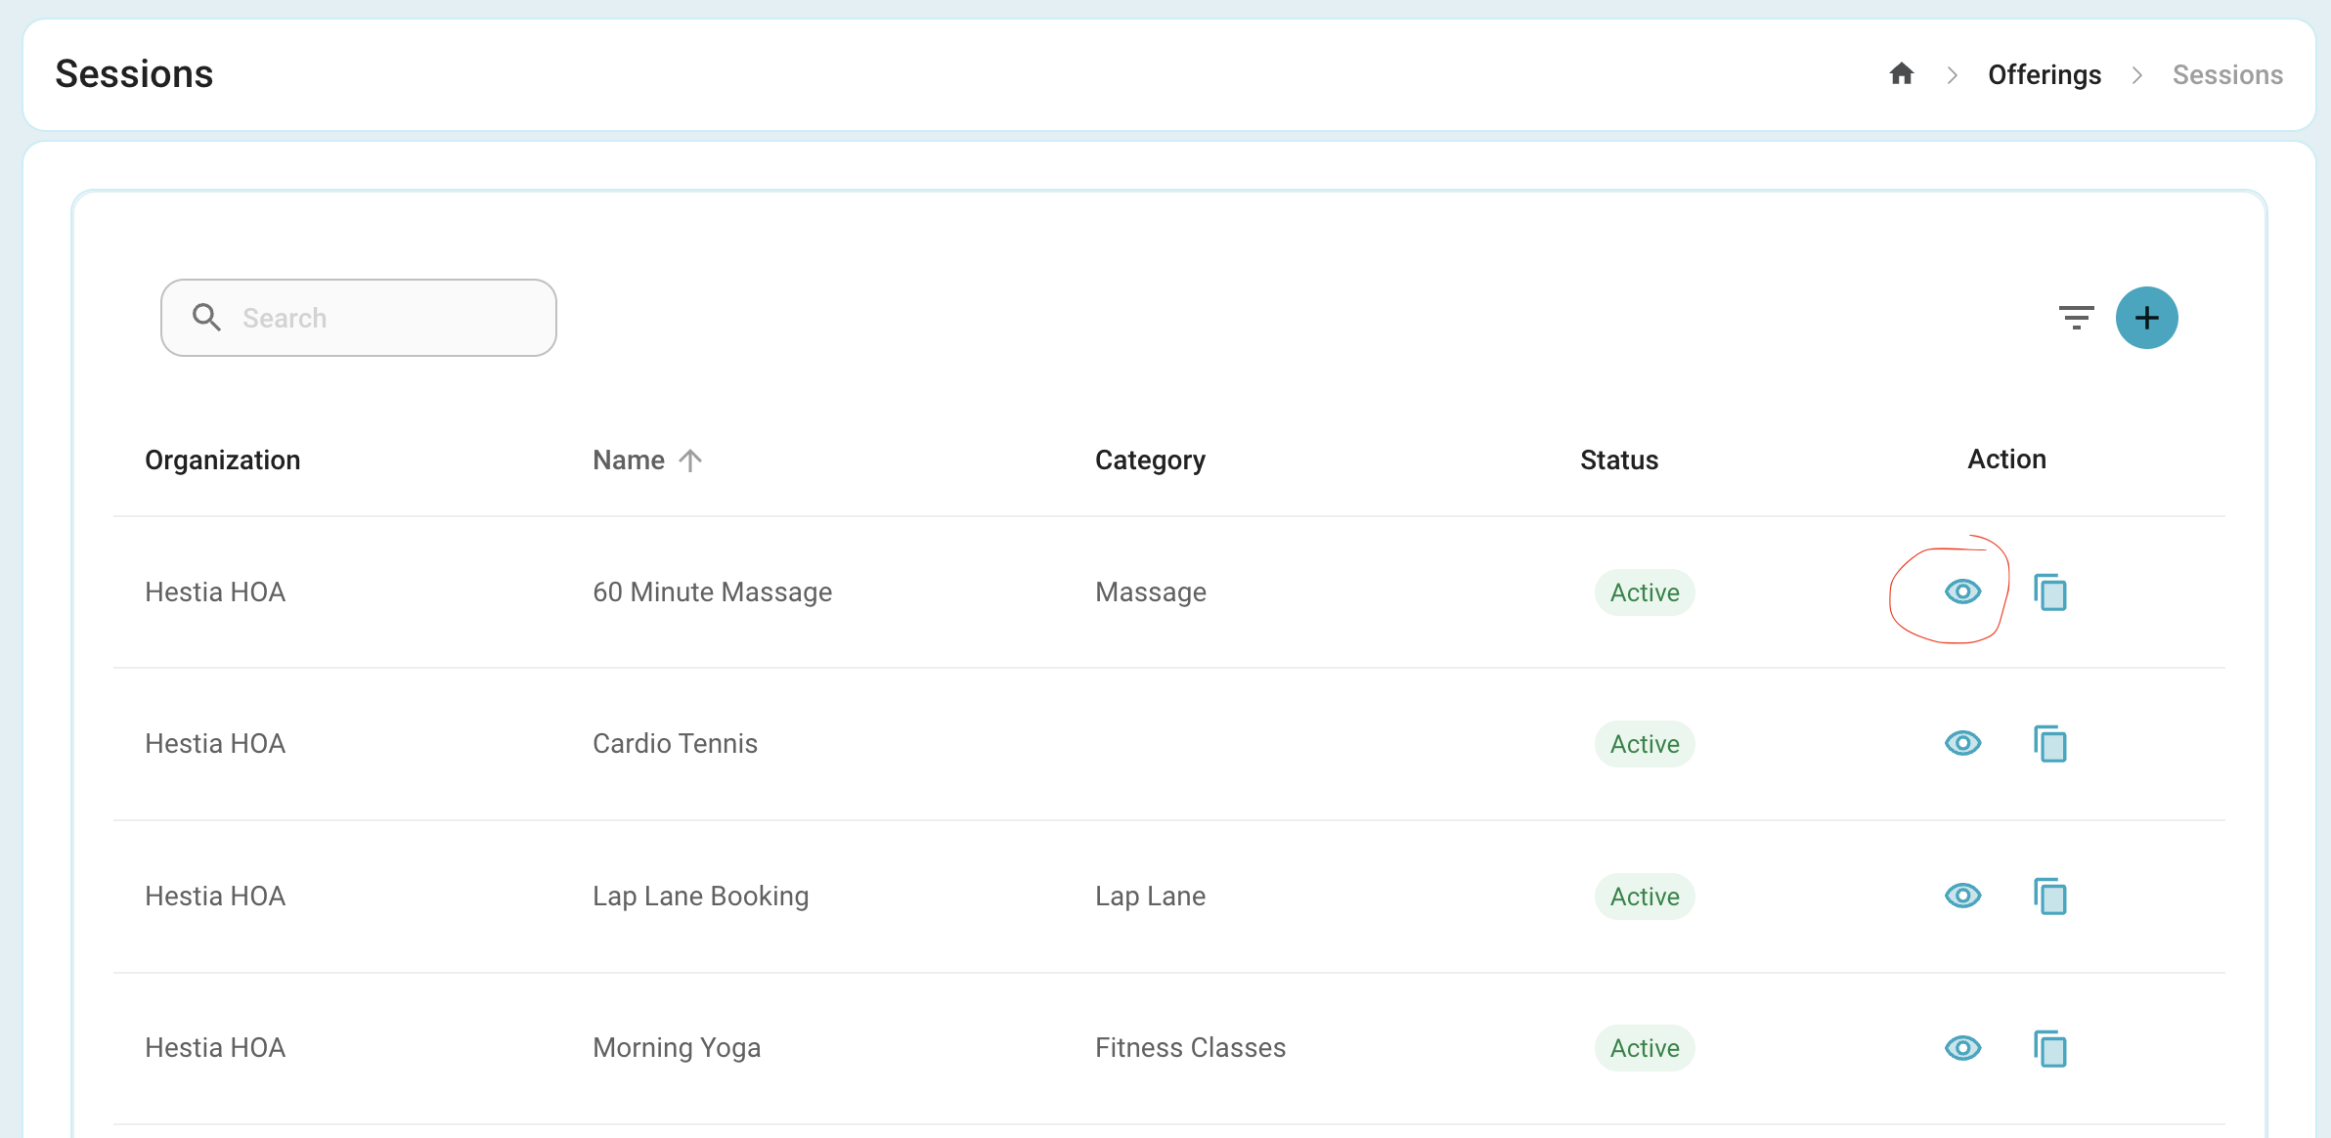This screenshot has height=1138, width=2331.
Task: Go to Offerings breadcrumb link
Action: [2045, 74]
